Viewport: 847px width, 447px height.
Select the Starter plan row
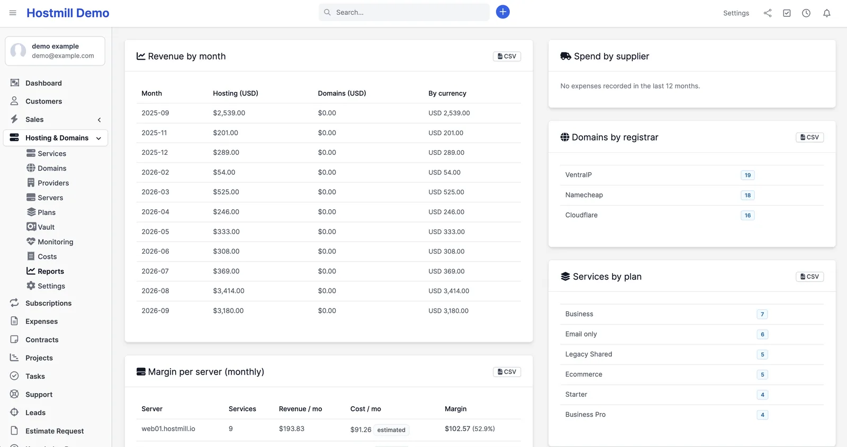(x=692, y=394)
